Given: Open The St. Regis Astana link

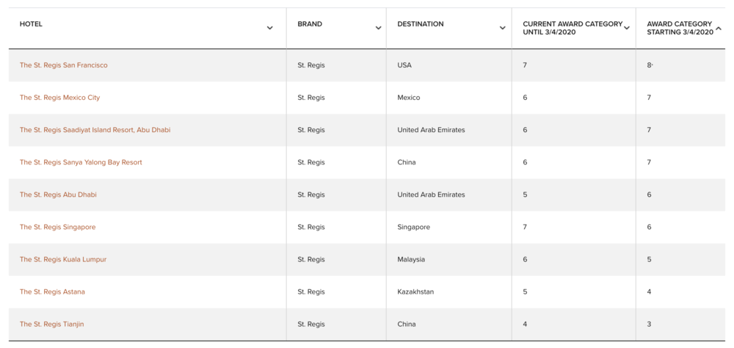Looking at the screenshot, I should (x=52, y=291).
